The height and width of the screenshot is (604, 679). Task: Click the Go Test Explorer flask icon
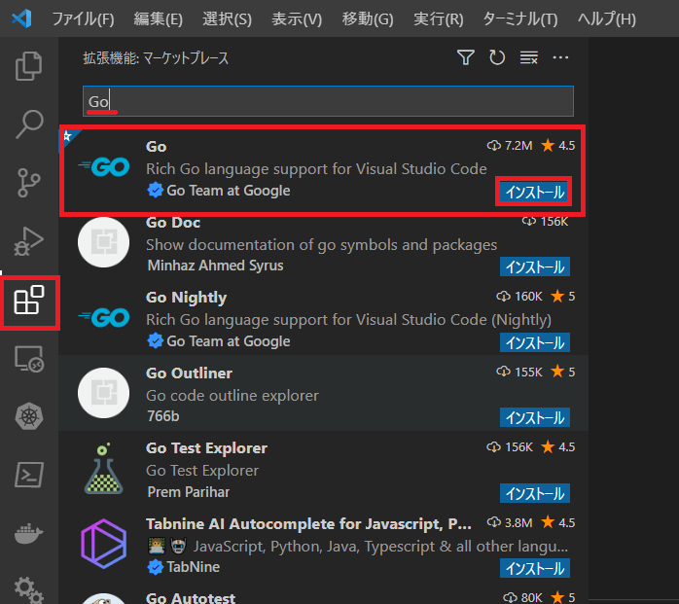(103, 469)
